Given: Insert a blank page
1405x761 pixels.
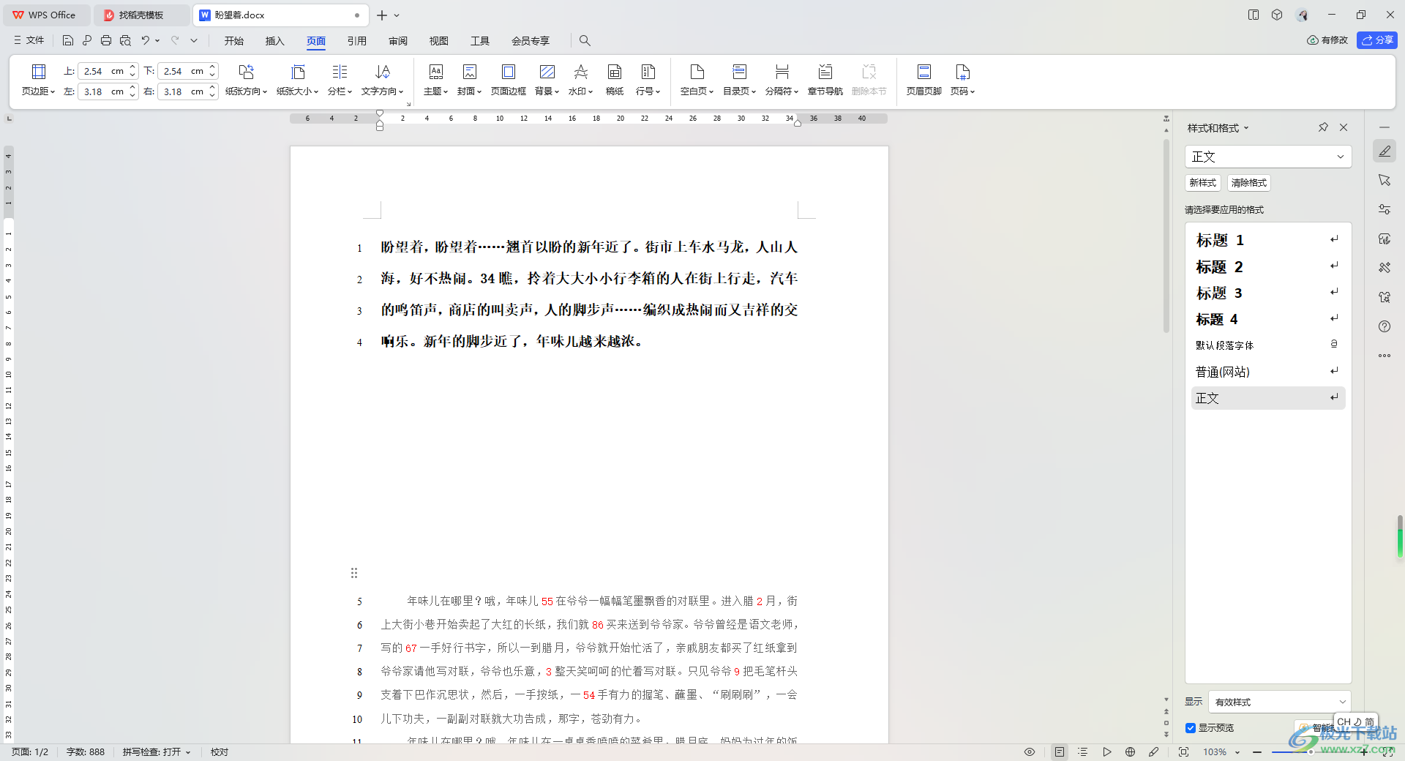Looking at the screenshot, I should tap(697, 80).
